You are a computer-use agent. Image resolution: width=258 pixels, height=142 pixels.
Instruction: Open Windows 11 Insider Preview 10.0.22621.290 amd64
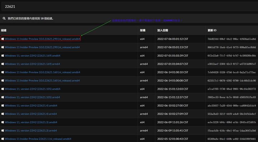click(x=42, y=39)
